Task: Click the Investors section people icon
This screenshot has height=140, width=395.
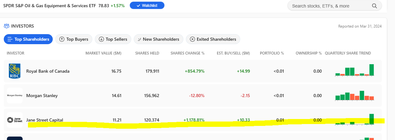Action: pos(7,26)
